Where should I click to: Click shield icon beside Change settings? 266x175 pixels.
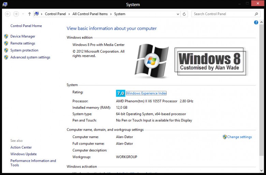(225, 137)
